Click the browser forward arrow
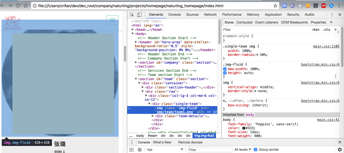The image size is (344, 153). (x=10, y=6)
